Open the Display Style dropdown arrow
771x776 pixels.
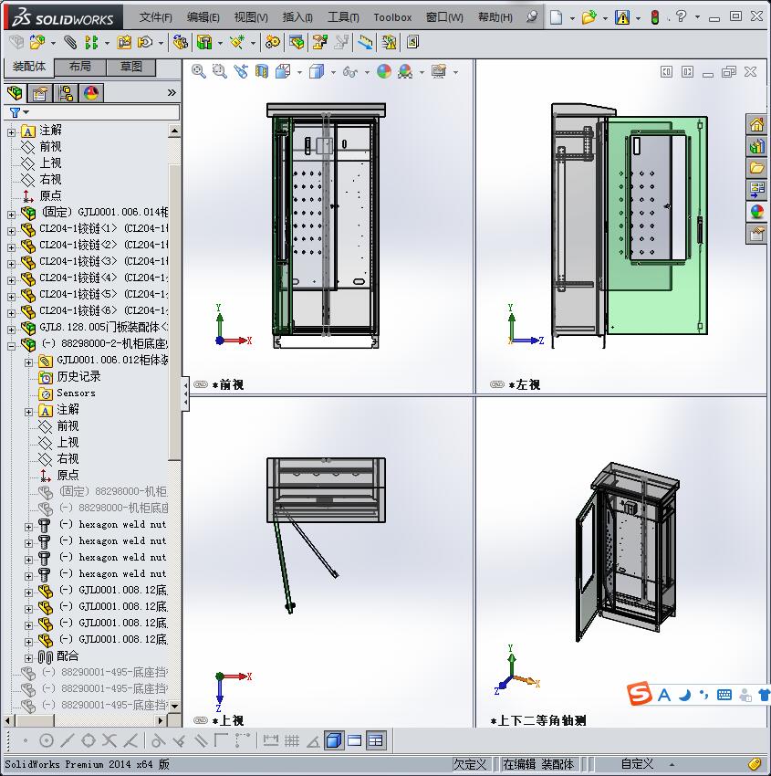click(333, 72)
